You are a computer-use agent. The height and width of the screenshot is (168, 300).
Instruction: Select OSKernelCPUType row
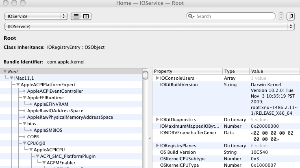coord(226,165)
